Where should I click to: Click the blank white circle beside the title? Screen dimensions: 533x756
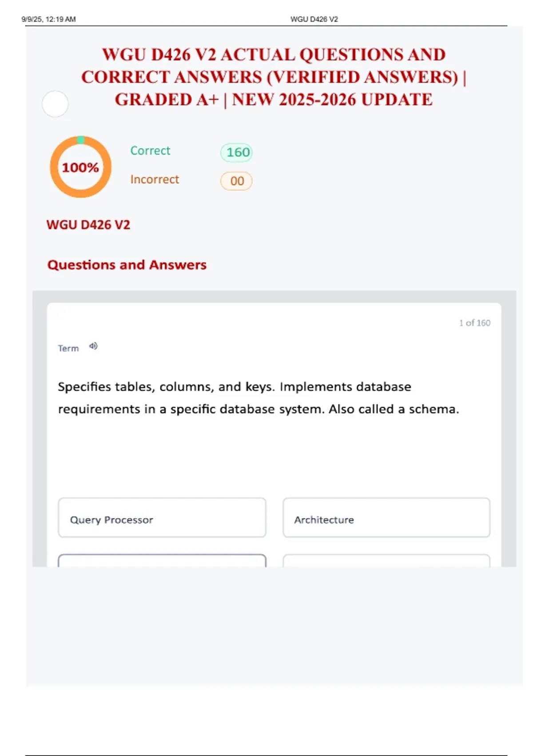(x=55, y=104)
